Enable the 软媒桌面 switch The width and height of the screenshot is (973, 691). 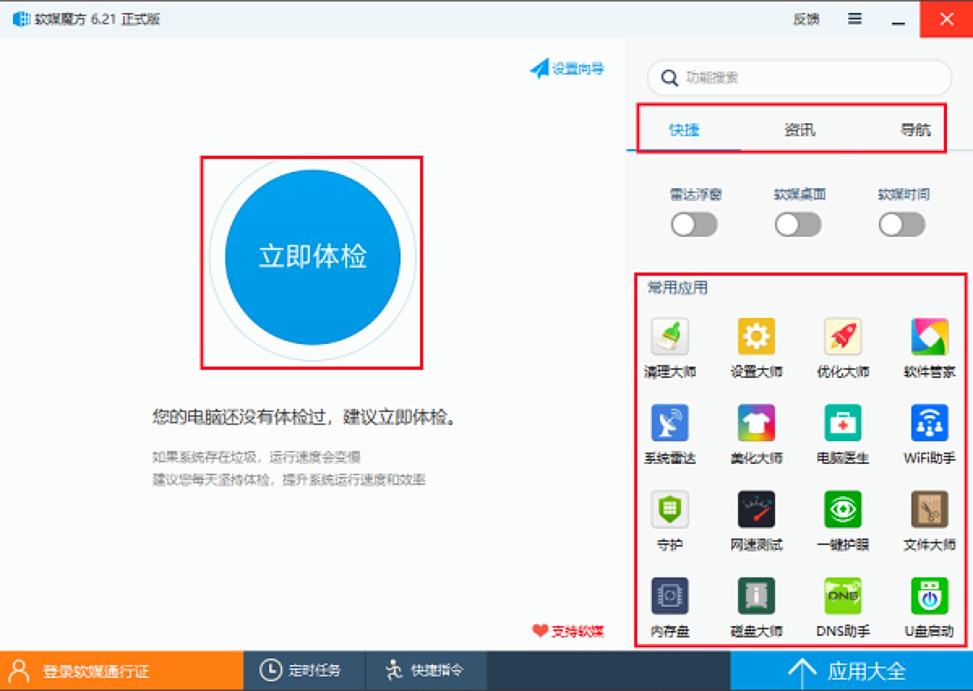(799, 225)
